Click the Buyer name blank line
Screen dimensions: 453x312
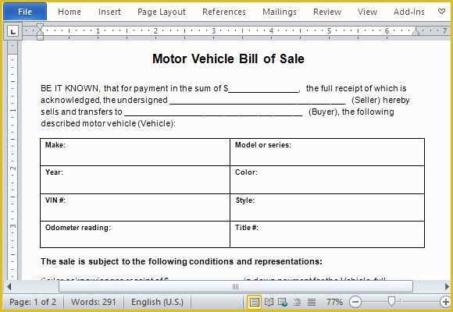[213, 113]
